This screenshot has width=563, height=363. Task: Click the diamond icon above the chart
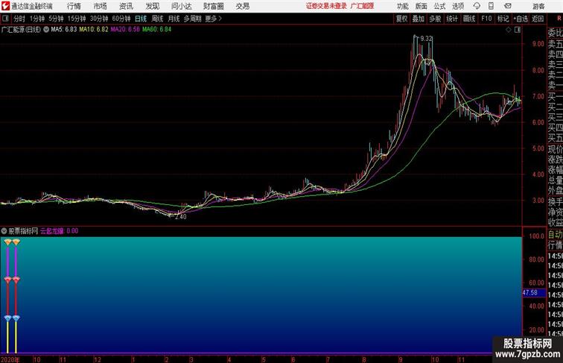pos(509,30)
